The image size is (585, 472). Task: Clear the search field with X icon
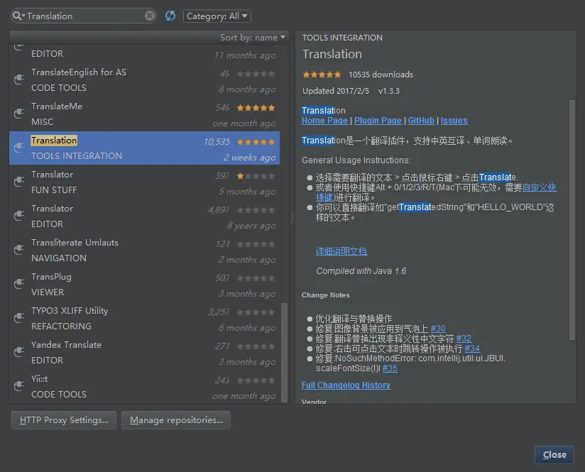tap(150, 16)
